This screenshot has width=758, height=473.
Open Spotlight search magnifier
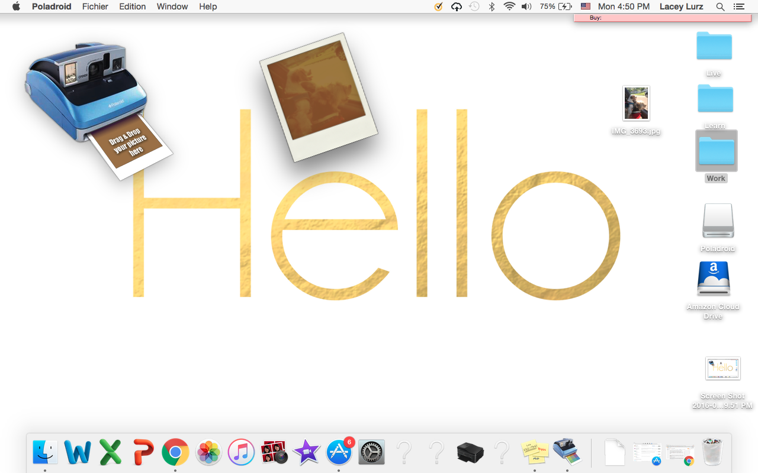(x=720, y=7)
